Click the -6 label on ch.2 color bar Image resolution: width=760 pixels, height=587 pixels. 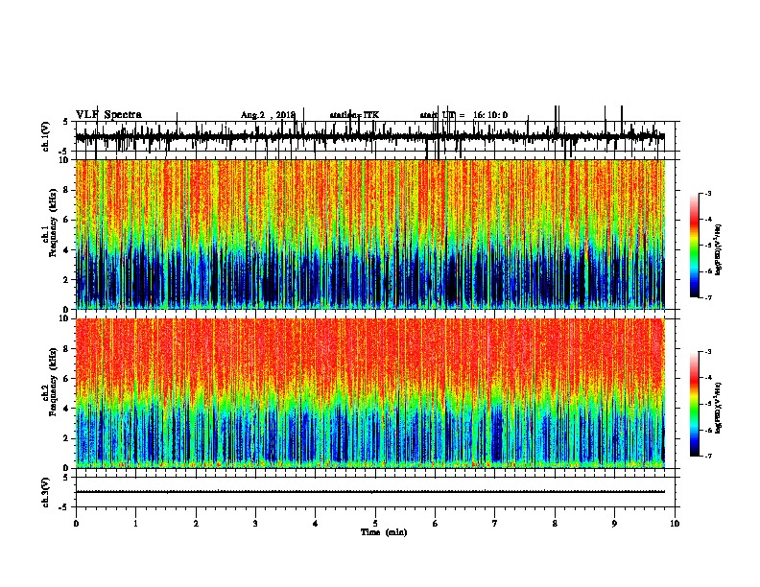[x=708, y=430]
